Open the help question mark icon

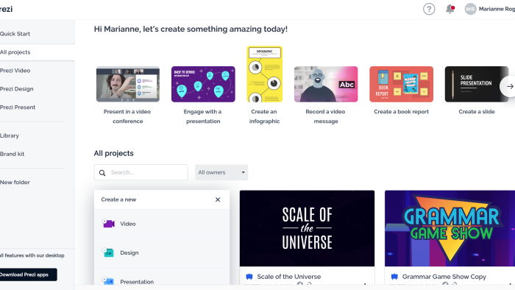429,9
